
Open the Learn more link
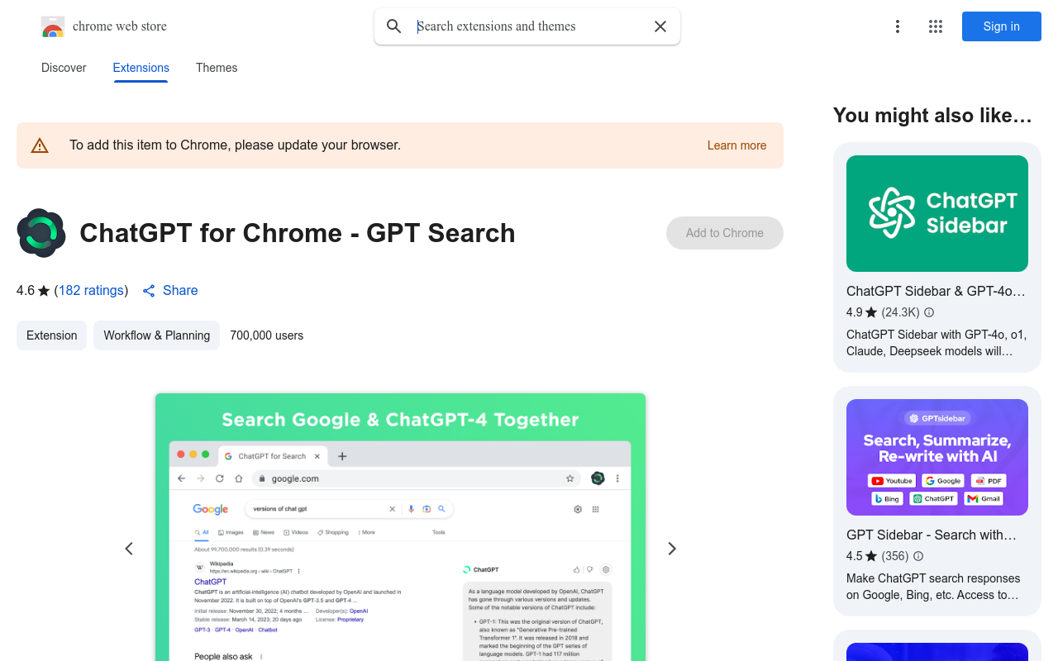736,145
